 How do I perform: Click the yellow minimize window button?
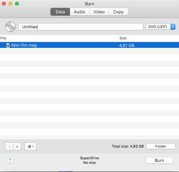pyautogui.click(x=10, y=4)
